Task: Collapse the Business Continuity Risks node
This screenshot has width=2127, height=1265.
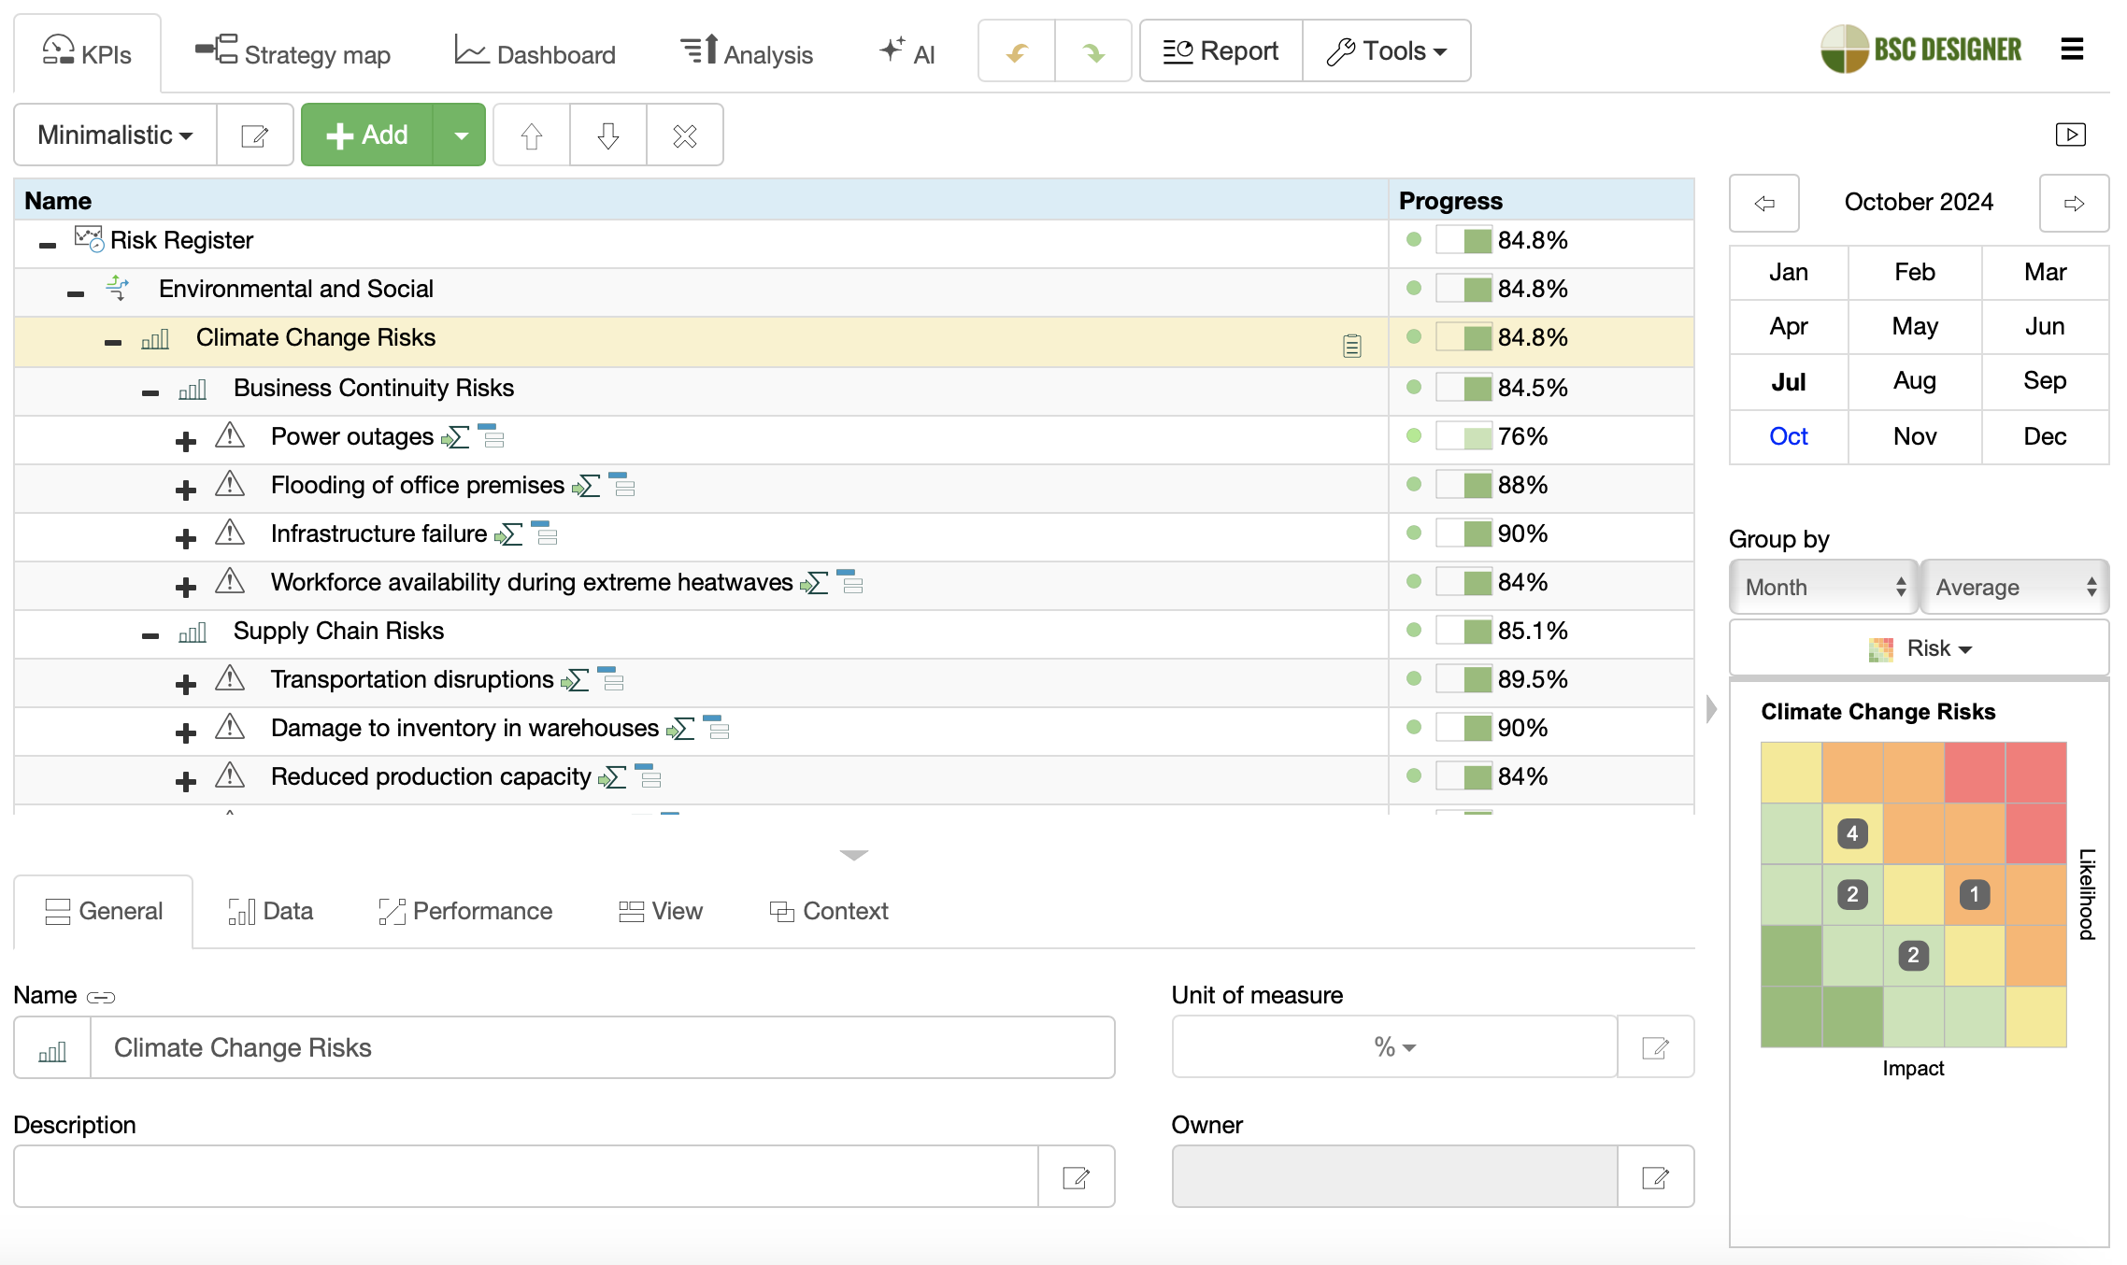Action: pyautogui.click(x=150, y=392)
